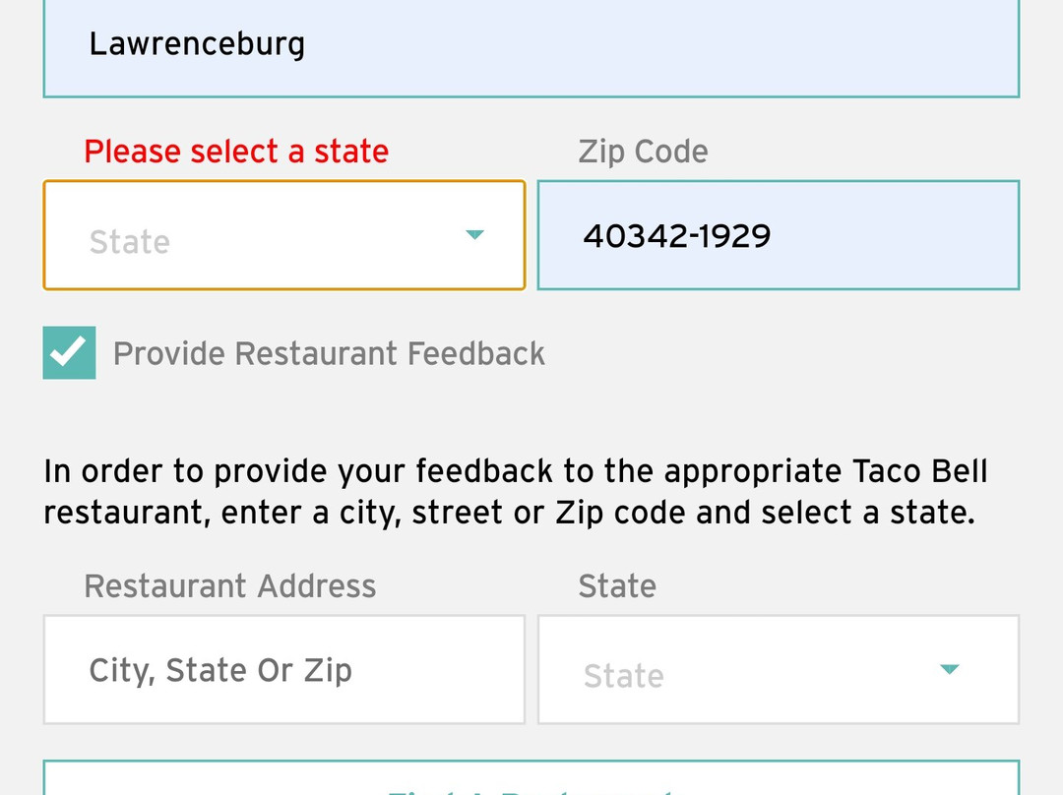
Task: Click the red Please select a state message
Action: click(x=236, y=152)
